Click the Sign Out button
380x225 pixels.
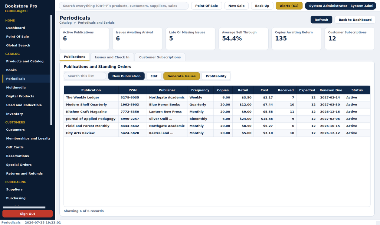click(x=27, y=214)
